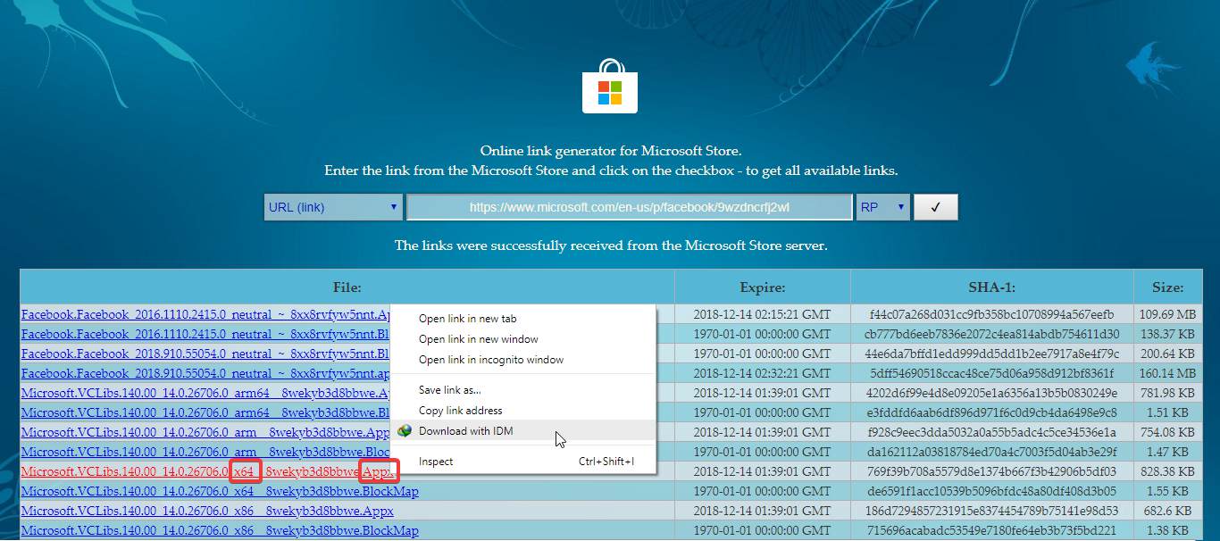Open the URL (link) type dropdown

coord(333,207)
